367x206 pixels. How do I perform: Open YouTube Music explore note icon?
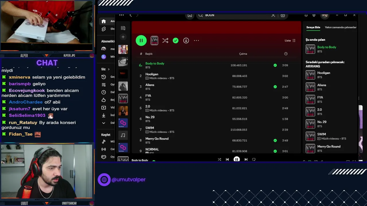pos(104,141)
